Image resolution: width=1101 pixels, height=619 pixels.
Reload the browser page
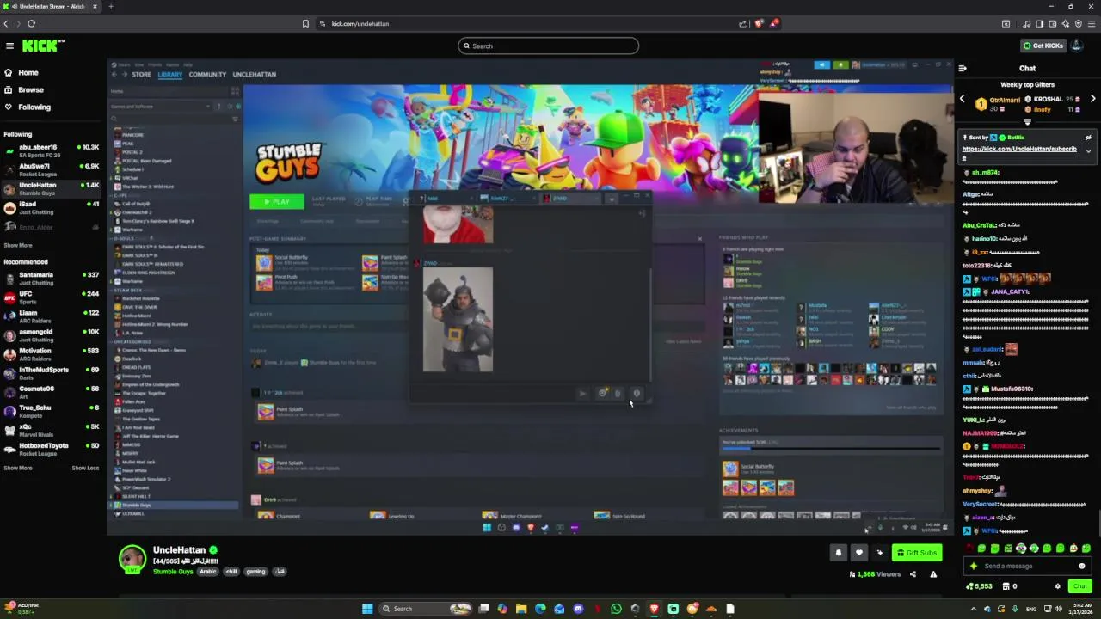pyautogui.click(x=32, y=24)
